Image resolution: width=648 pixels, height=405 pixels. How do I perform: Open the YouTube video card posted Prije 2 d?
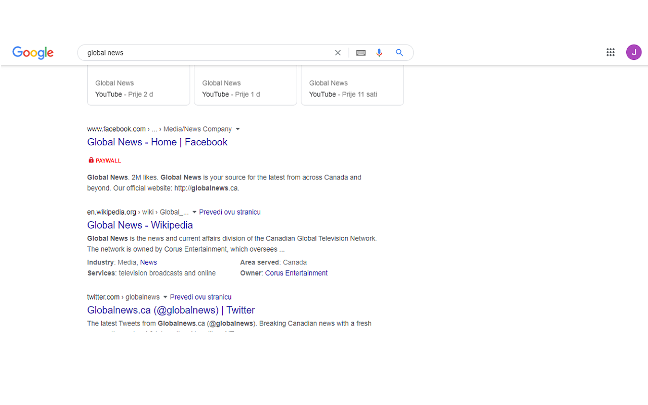tap(139, 85)
